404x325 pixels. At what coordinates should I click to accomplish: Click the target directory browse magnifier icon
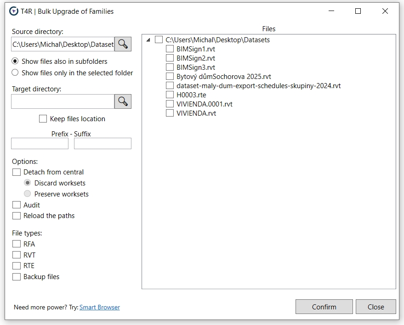click(x=123, y=101)
